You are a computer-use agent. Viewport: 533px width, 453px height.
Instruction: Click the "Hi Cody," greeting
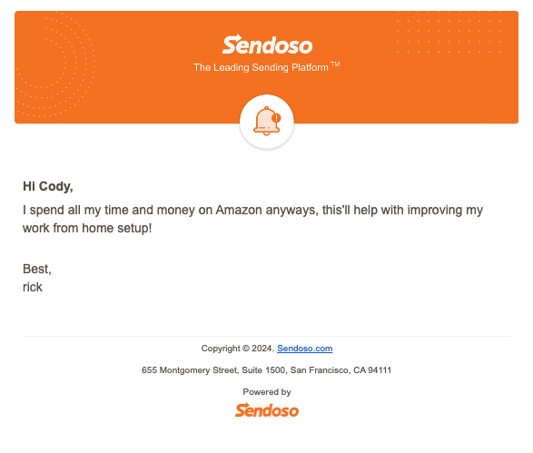point(48,186)
